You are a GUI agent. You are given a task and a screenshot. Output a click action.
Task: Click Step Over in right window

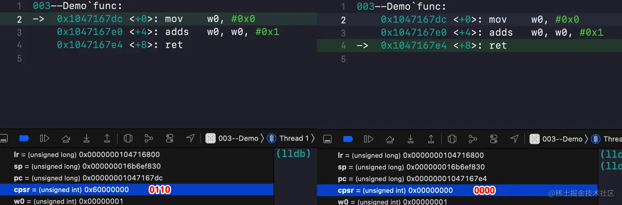click(x=390, y=139)
